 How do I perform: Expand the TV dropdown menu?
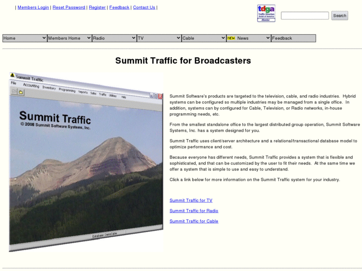[159, 38]
